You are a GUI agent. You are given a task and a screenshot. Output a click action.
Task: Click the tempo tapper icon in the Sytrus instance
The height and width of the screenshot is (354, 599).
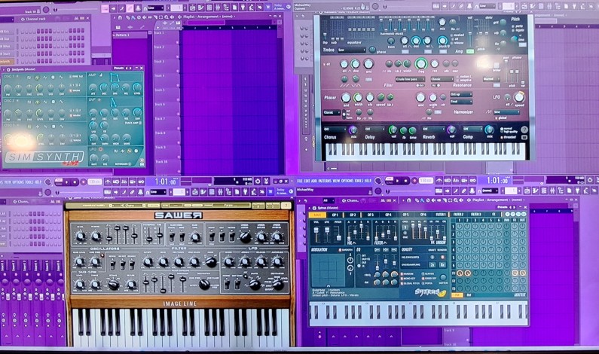[x=585, y=191]
